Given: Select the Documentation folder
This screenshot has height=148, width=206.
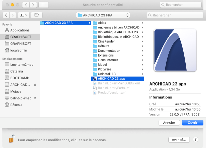Looking at the screenshot, I should coord(118,51).
